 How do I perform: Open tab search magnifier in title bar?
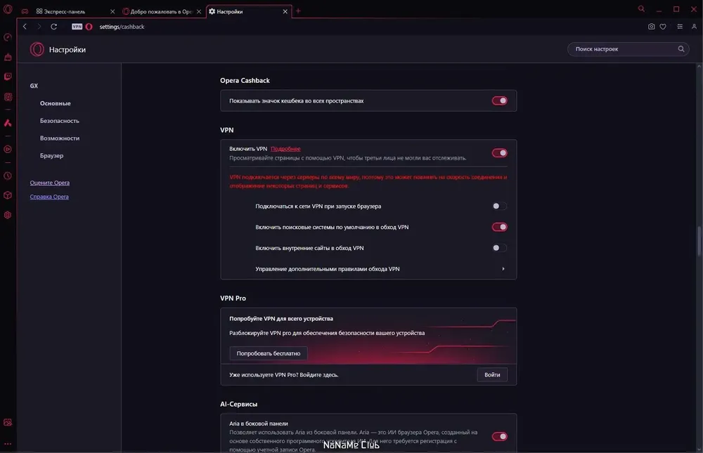pyautogui.click(x=642, y=9)
